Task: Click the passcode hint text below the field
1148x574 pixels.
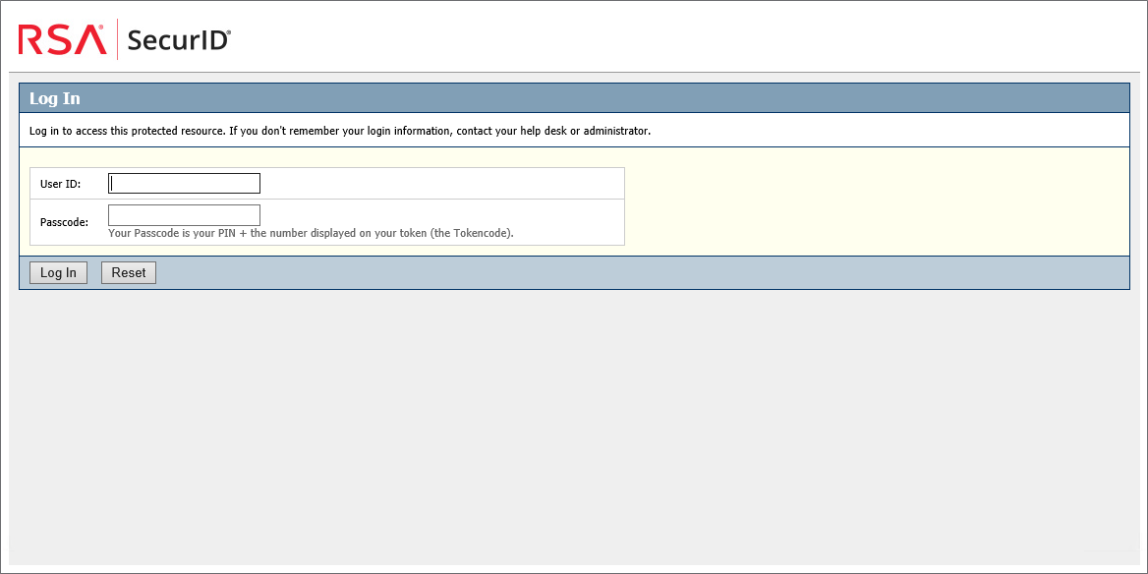Action: pos(311,234)
